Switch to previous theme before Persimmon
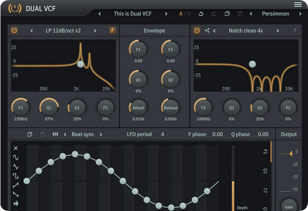This screenshot has height=211, width=308. (251, 14)
